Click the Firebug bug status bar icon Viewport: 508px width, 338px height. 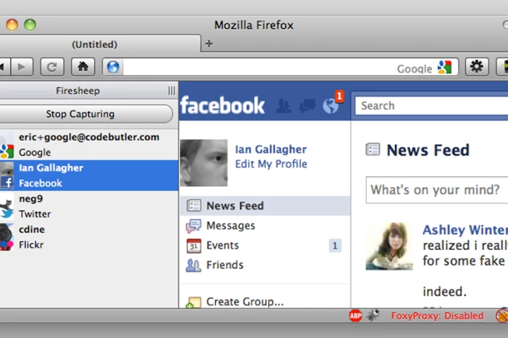click(x=373, y=315)
